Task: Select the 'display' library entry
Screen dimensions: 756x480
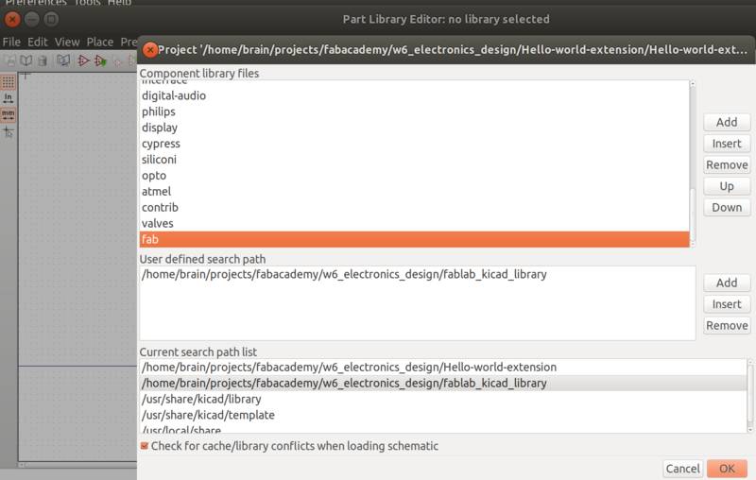Action: pos(414,128)
